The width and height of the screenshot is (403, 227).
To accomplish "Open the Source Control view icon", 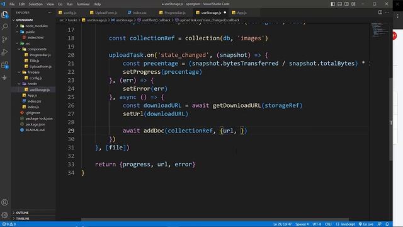I will coord(4,39).
